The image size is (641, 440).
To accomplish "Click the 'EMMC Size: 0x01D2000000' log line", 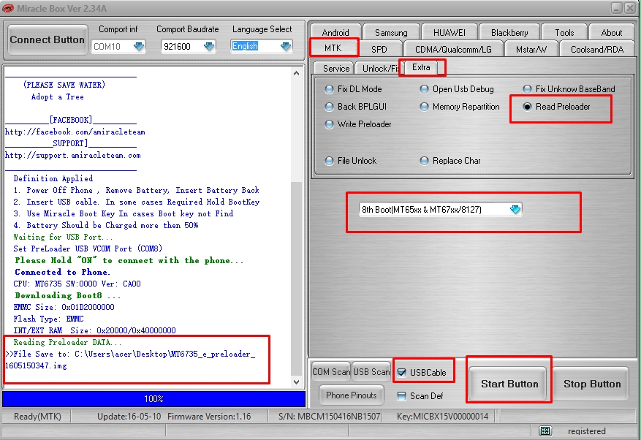I will click(x=64, y=307).
